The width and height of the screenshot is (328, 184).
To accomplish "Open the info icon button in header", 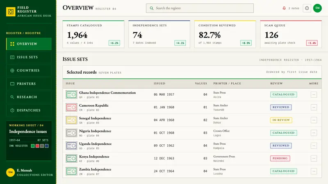I will [x=307, y=8].
